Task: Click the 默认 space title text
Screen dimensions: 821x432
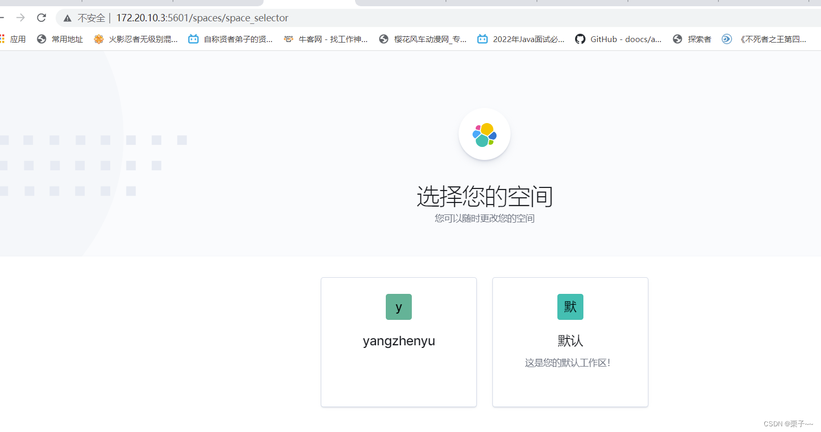Action: point(570,341)
